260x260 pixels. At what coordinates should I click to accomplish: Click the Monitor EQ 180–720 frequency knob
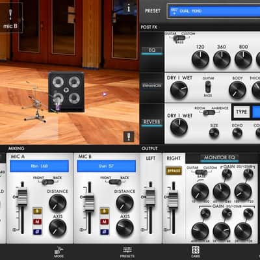(243, 192)
